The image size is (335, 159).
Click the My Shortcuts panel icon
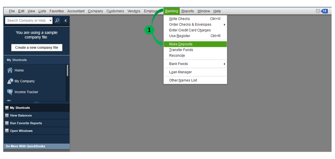click(x=7, y=108)
